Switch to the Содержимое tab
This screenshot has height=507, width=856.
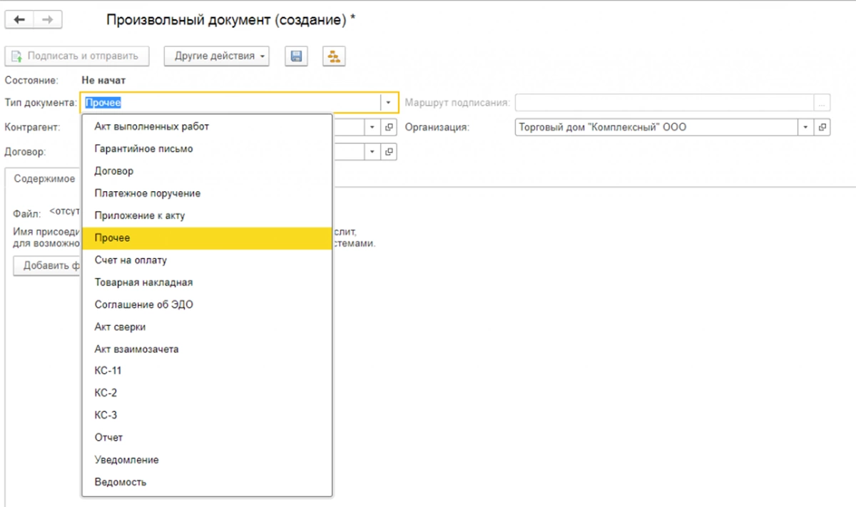tap(44, 179)
